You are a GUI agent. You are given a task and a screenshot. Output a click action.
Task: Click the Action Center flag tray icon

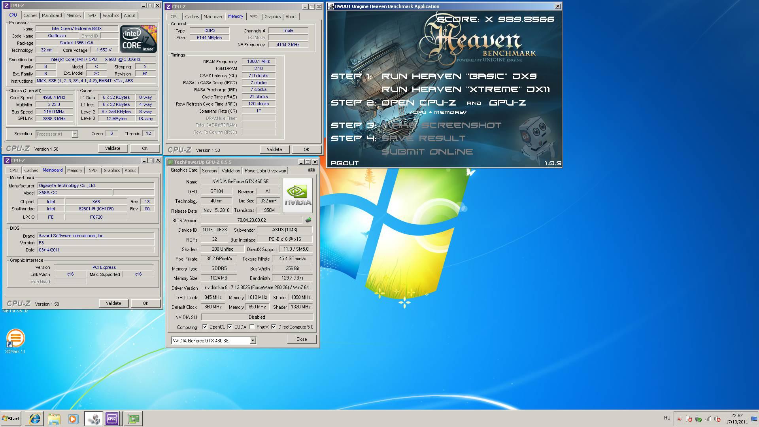(689, 419)
